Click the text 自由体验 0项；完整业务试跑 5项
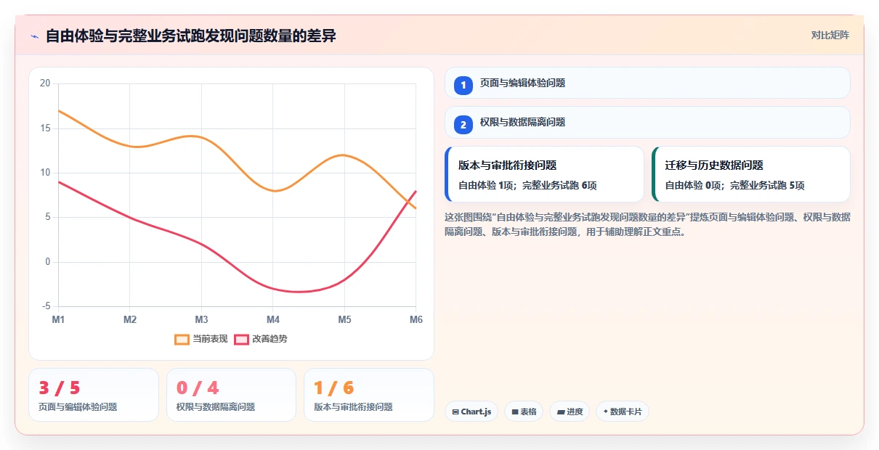The width and height of the screenshot is (879, 450). pos(734,186)
